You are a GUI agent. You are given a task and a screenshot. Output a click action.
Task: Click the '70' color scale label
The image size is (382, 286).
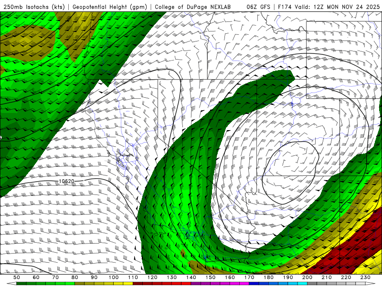(55, 277)
